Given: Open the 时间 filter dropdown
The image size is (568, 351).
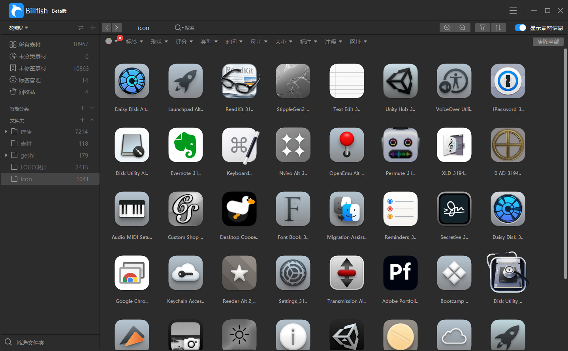Looking at the screenshot, I should tap(234, 42).
